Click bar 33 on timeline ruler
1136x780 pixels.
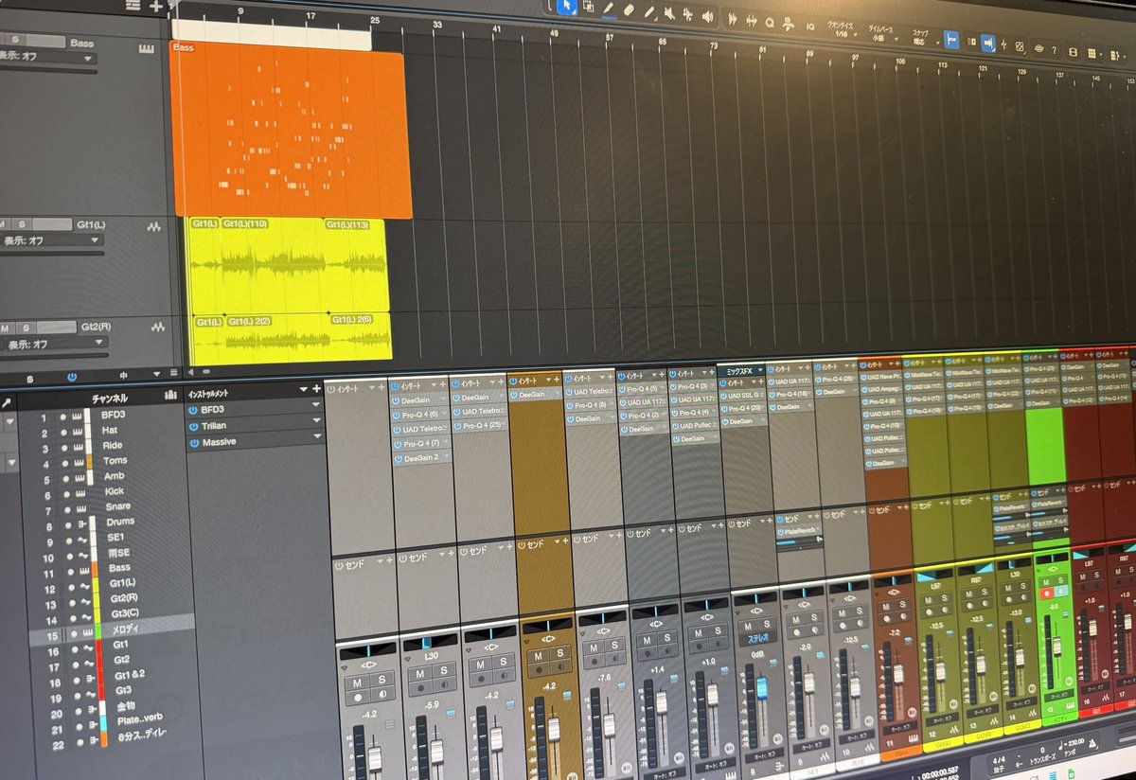[435, 26]
